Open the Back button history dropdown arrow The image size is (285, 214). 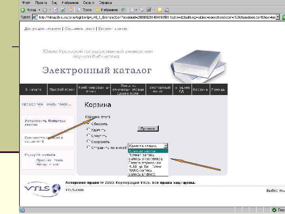39,10
